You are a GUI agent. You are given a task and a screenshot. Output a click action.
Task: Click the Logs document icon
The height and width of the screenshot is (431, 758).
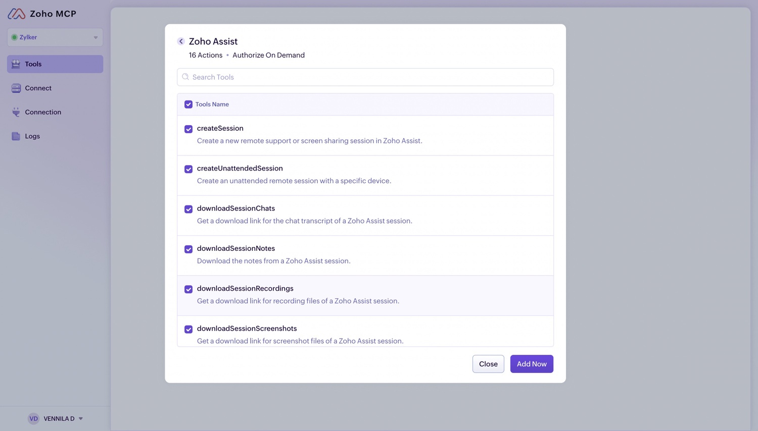(16, 136)
